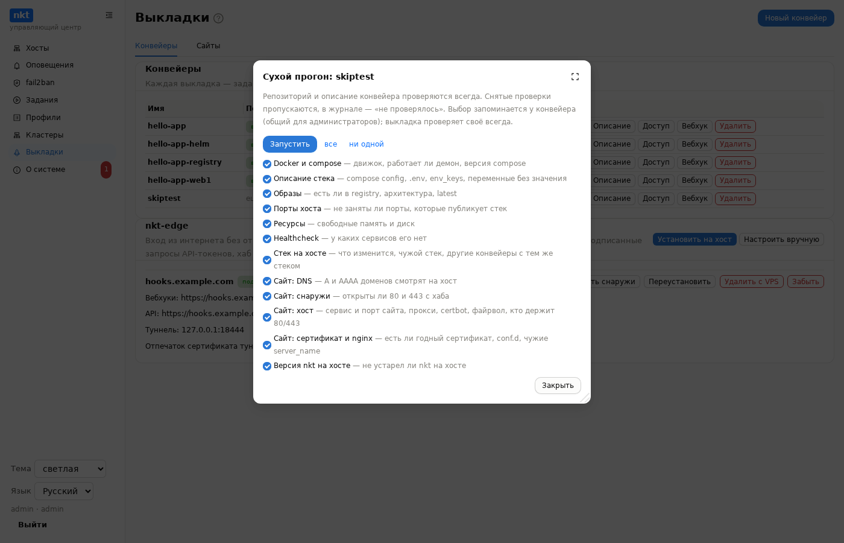Switch to the Конвейеры tab
This screenshot has width=844, height=543.
tap(156, 46)
